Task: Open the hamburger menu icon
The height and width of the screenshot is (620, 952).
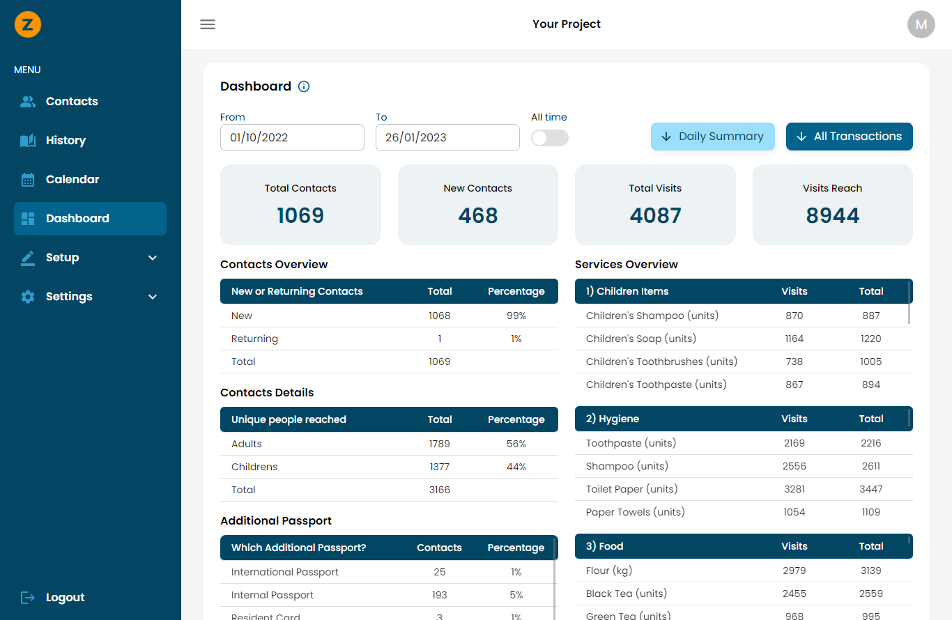Action: [207, 24]
